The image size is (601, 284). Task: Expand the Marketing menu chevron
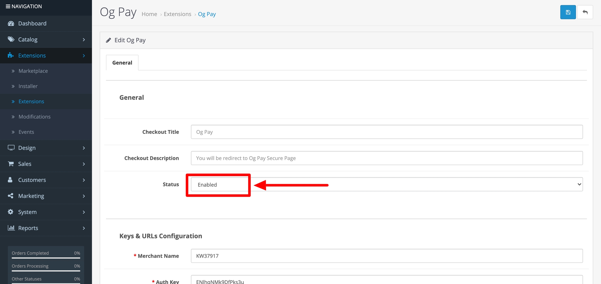[84, 196]
